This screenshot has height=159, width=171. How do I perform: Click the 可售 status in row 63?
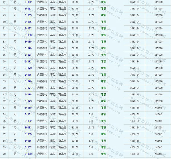pyautogui.click(x=103, y=108)
